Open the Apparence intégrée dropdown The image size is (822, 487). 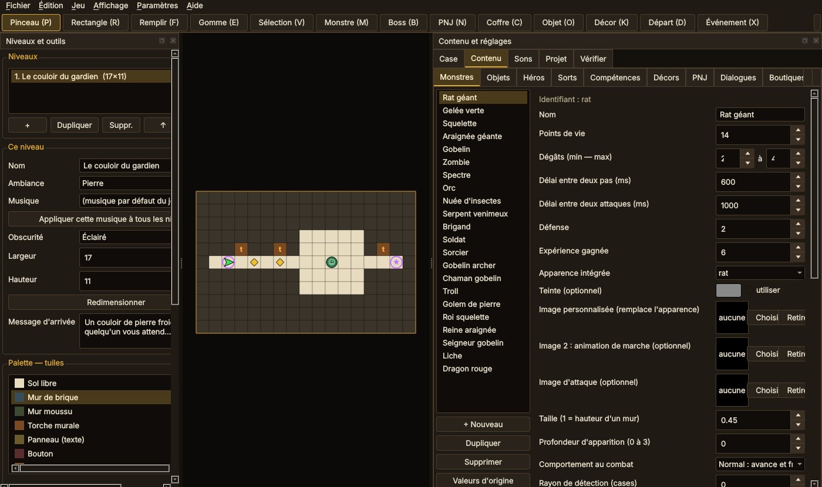click(760, 273)
